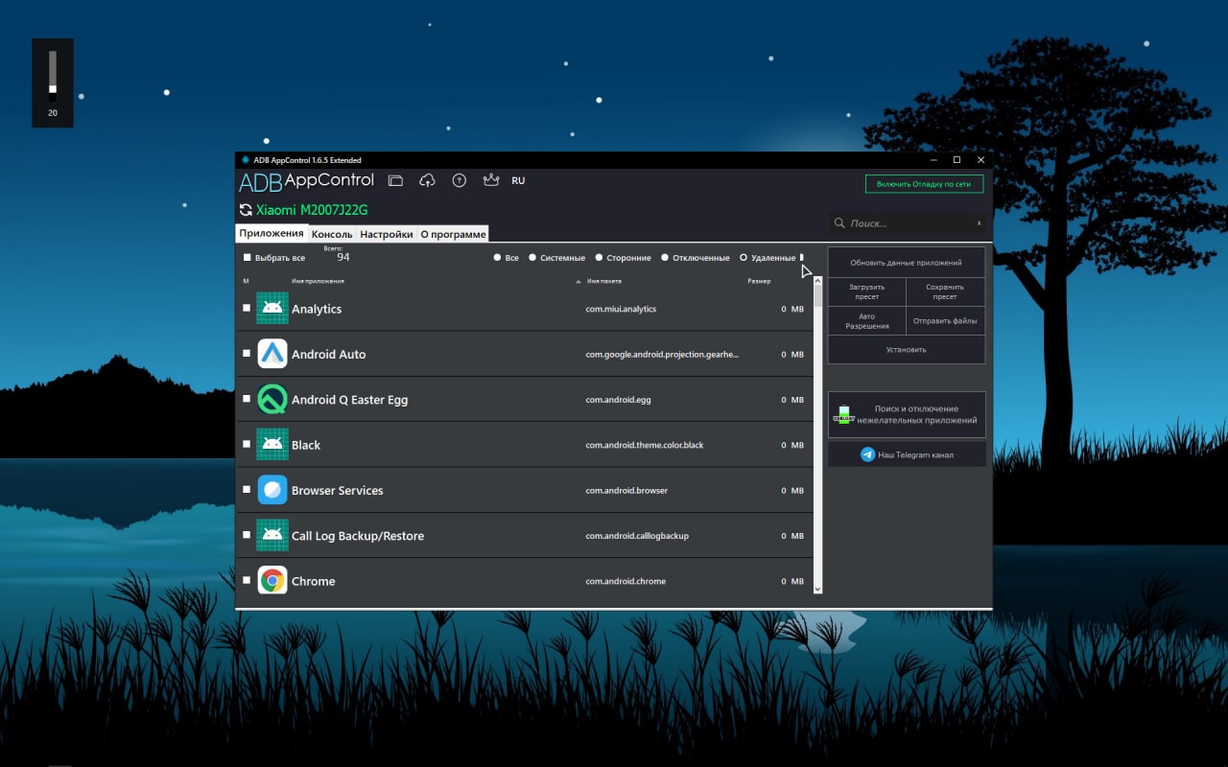Click package name com.android.chrome

(x=626, y=581)
